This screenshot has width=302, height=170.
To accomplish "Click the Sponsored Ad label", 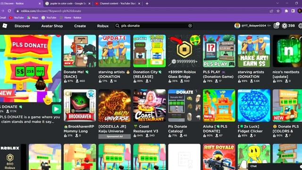I will tap(114, 136).
